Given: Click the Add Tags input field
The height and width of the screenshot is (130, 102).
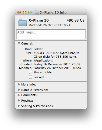Looking at the screenshot, I should [x=51, y=34].
